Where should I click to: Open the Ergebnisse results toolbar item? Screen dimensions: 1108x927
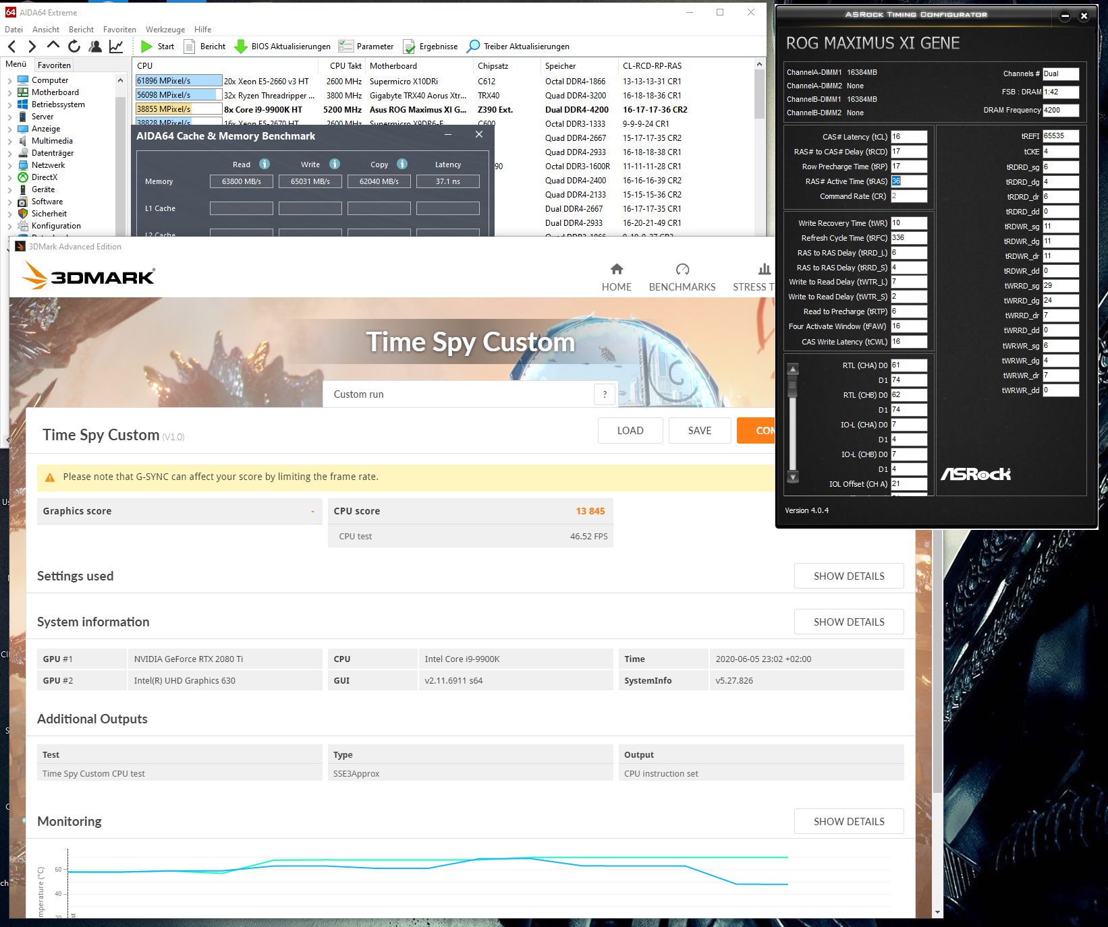[x=431, y=47]
